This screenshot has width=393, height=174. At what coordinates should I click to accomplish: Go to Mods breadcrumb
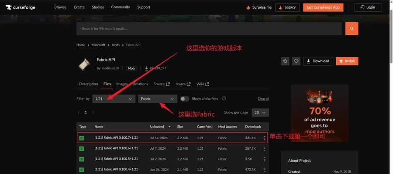coord(116,45)
